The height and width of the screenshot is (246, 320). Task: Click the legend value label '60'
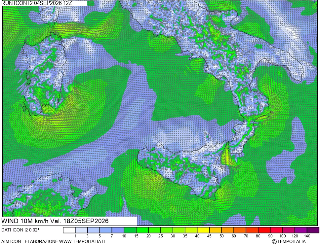coord(234,236)
